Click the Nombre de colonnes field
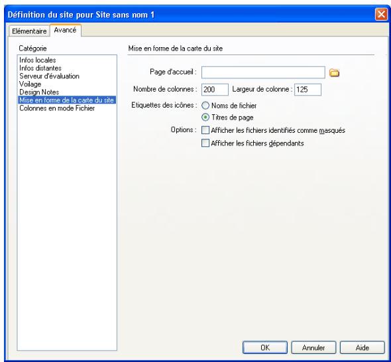Screen dimensions: 391x362 tap(215, 90)
